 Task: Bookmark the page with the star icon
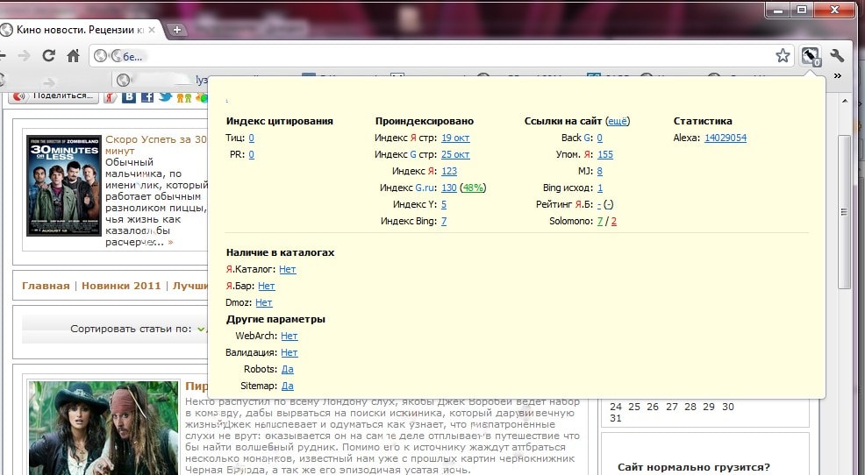[783, 55]
